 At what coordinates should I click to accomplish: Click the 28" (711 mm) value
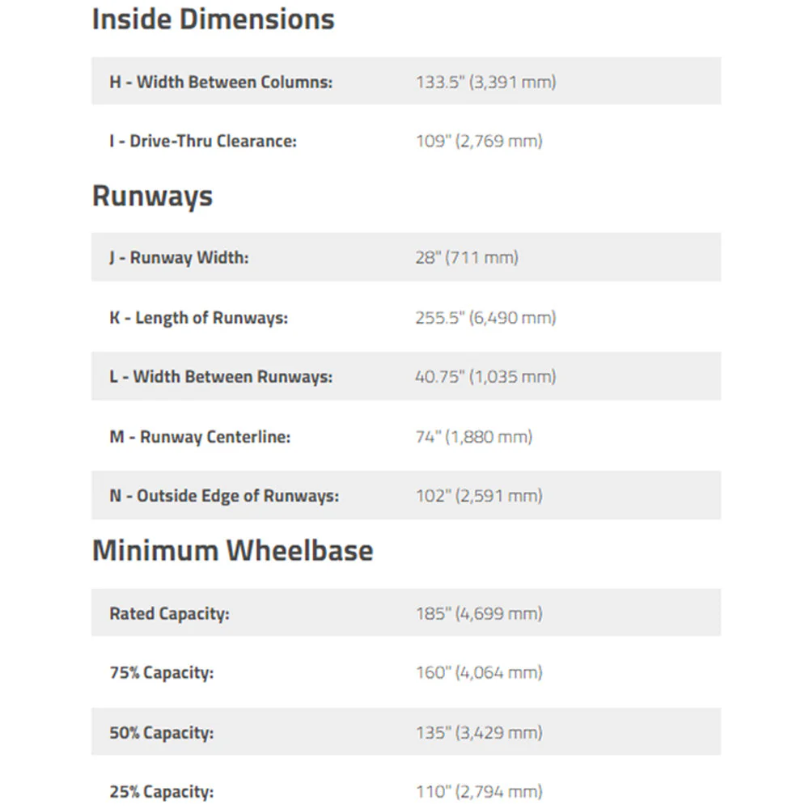point(467,257)
